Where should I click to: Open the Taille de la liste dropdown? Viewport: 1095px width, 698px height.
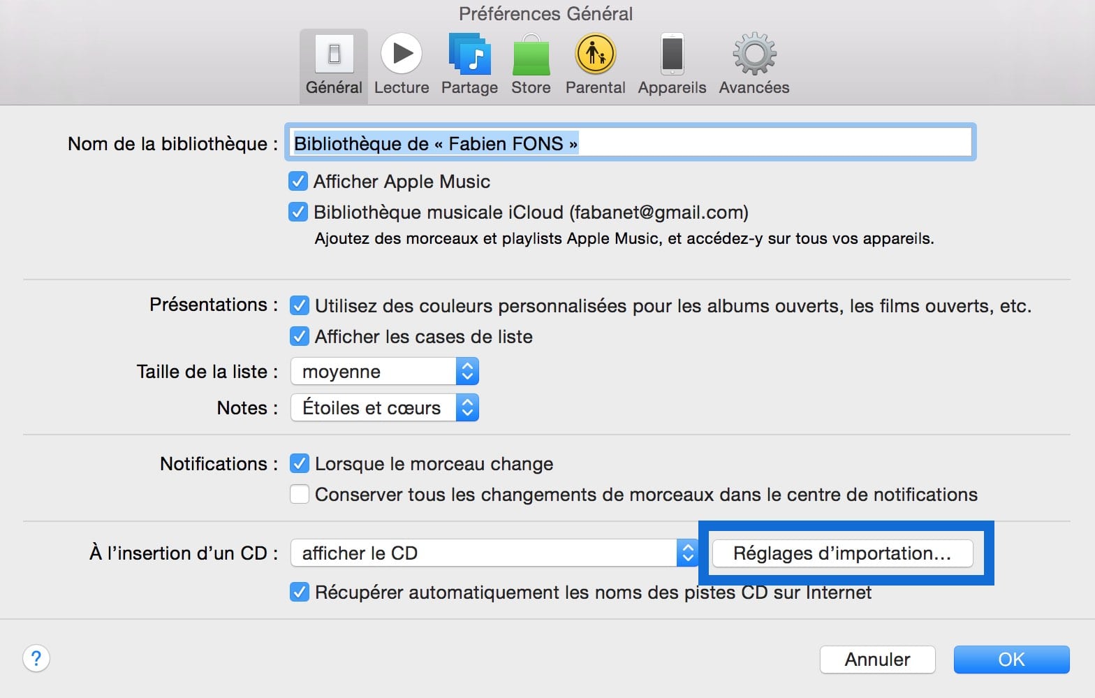pyautogui.click(x=385, y=371)
